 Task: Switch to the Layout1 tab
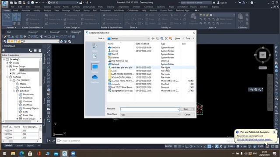(19, 146)
